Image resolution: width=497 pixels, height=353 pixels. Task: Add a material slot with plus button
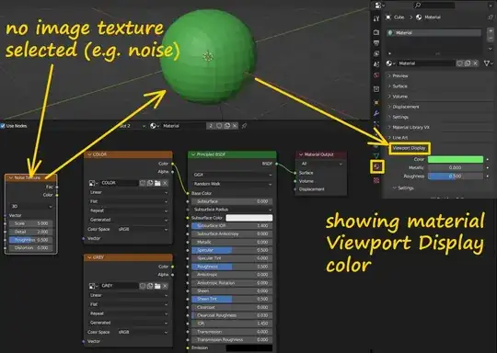click(490, 31)
